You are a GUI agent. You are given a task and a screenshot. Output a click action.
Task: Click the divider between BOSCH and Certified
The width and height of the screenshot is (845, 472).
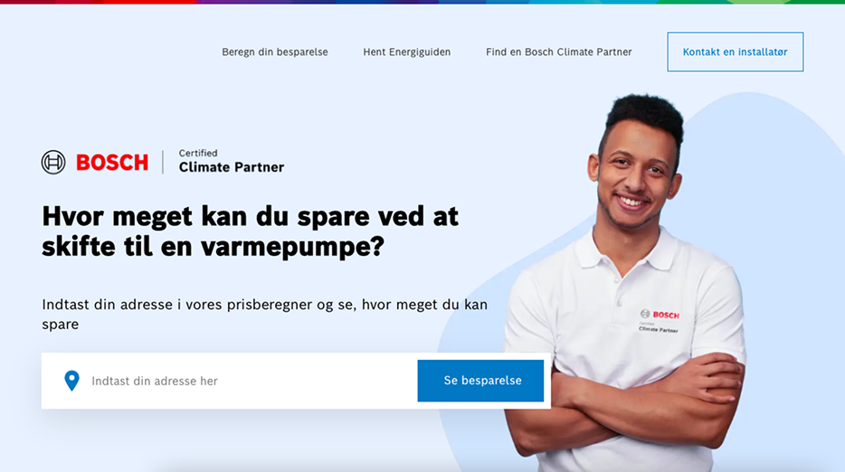163,162
